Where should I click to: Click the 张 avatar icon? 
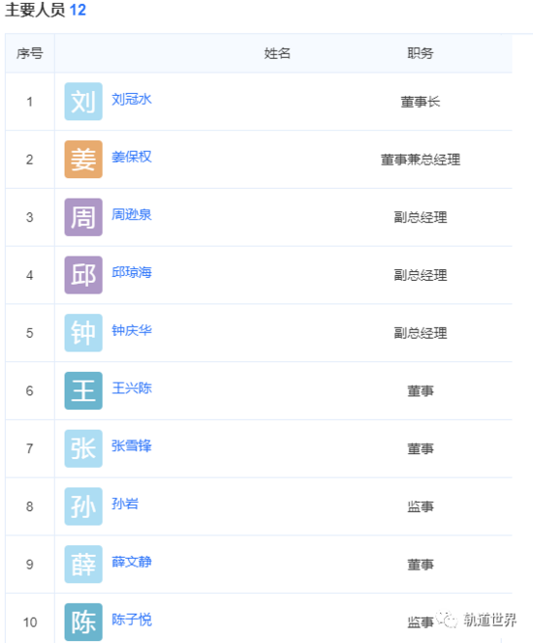(x=83, y=448)
